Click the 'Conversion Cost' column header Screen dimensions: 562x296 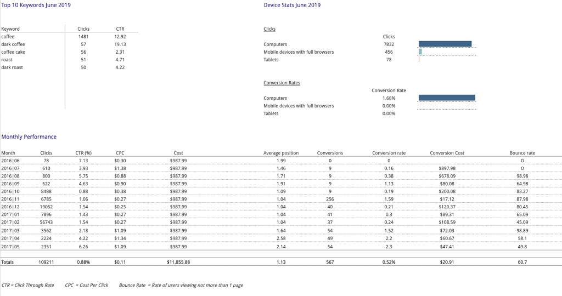(x=447, y=153)
